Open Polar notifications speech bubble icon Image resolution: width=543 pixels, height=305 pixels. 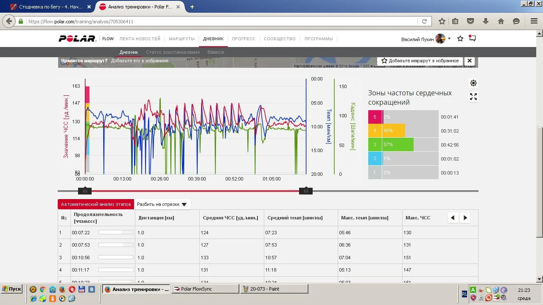coord(472,39)
